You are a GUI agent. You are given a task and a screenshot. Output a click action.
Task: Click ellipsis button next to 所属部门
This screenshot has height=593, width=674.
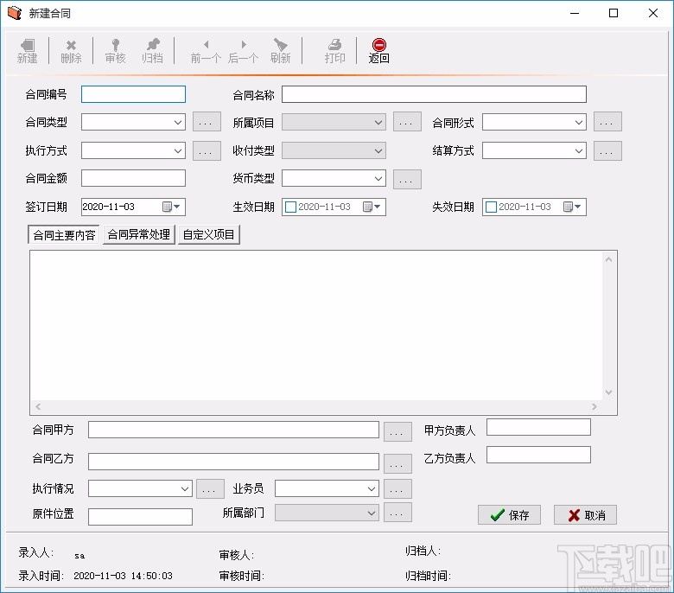click(x=397, y=512)
